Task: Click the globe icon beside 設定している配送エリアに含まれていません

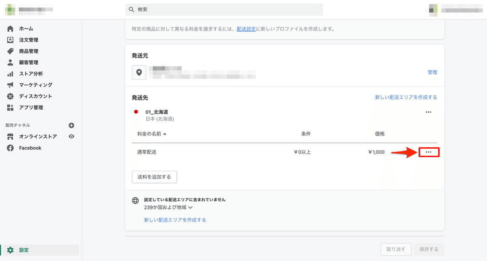Action: click(x=136, y=201)
